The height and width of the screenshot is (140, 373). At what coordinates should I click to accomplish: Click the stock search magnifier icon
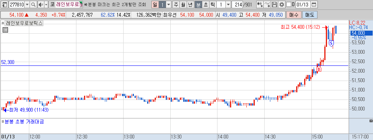[x=33, y=4]
